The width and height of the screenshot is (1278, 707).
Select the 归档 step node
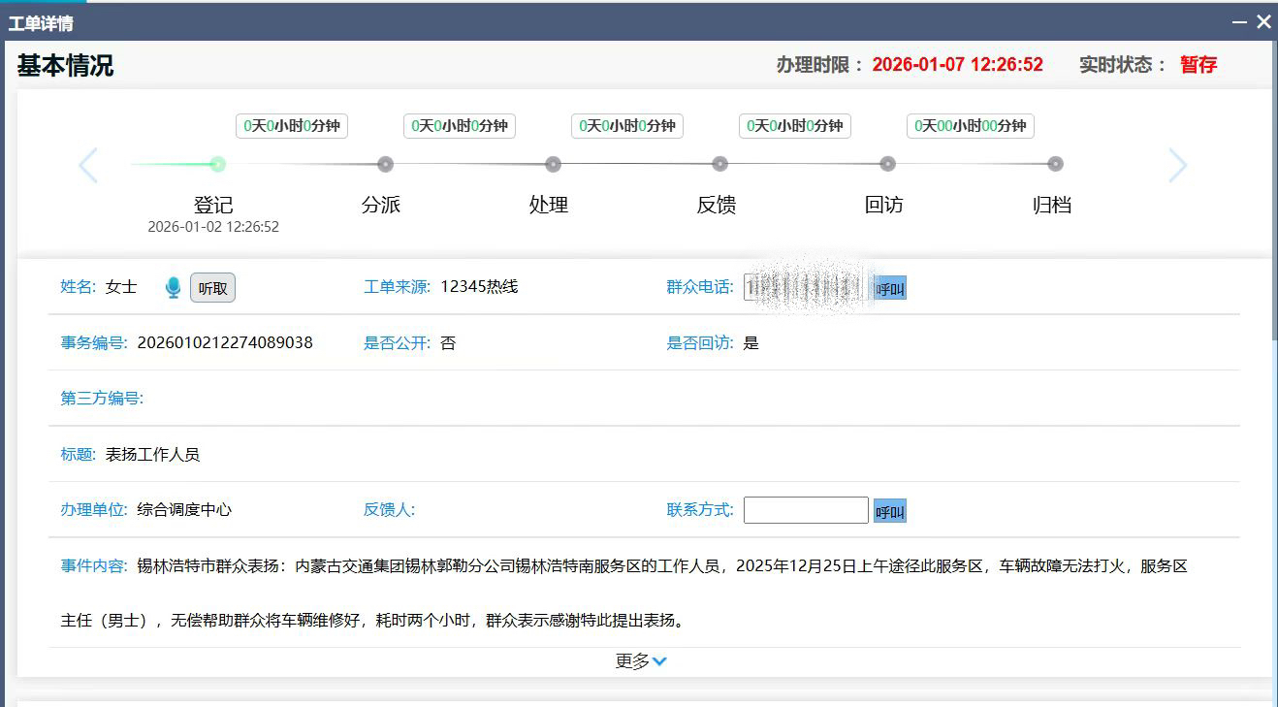pos(1055,164)
